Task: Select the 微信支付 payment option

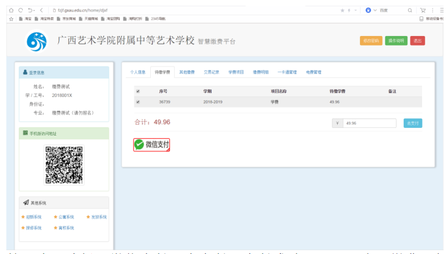Action: pyautogui.click(x=151, y=144)
